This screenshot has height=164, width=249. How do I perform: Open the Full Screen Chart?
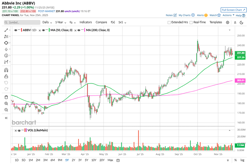pos(234,10)
